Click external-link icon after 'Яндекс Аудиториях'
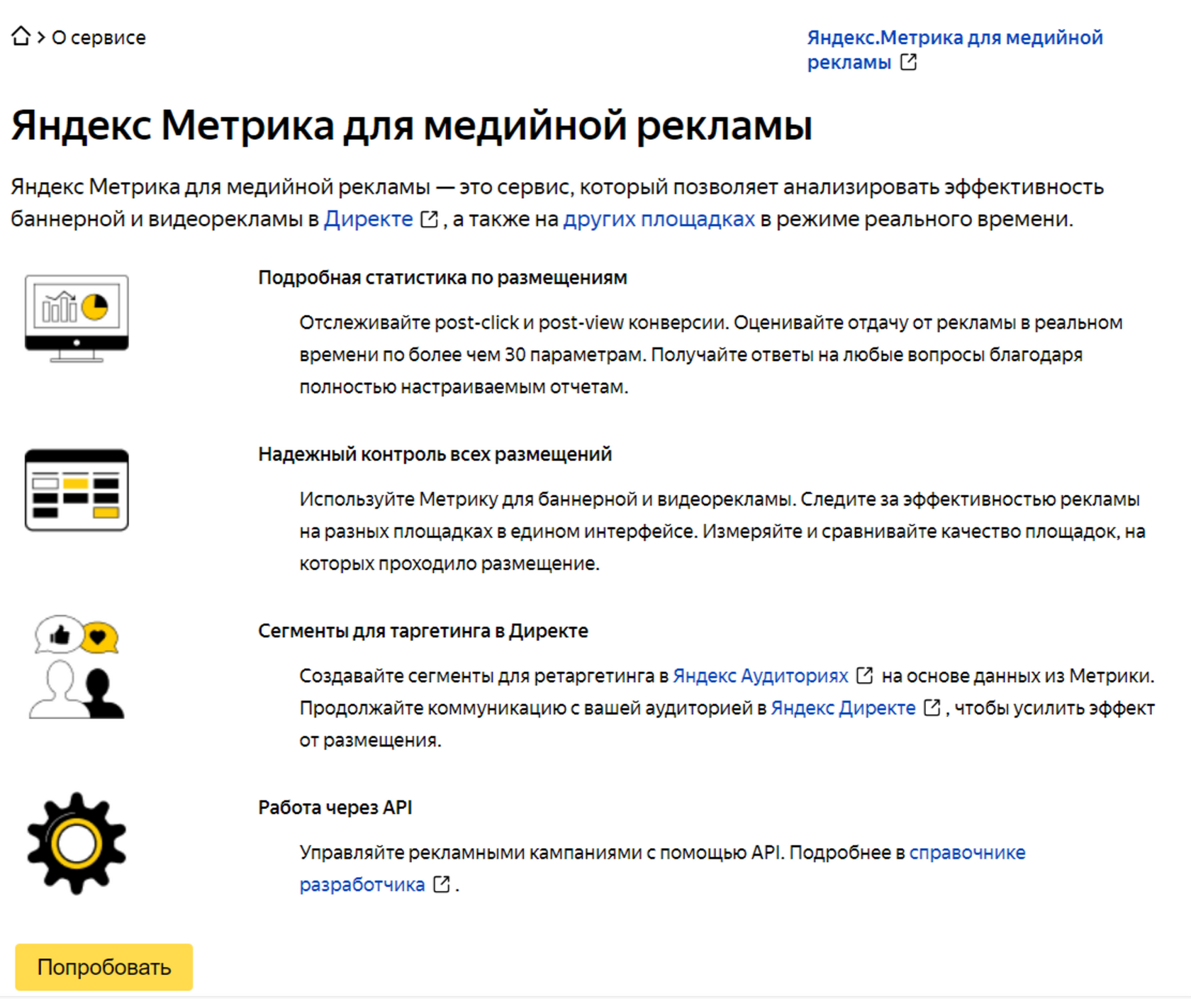The height and width of the screenshot is (999, 1191). (x=864, y=676)
